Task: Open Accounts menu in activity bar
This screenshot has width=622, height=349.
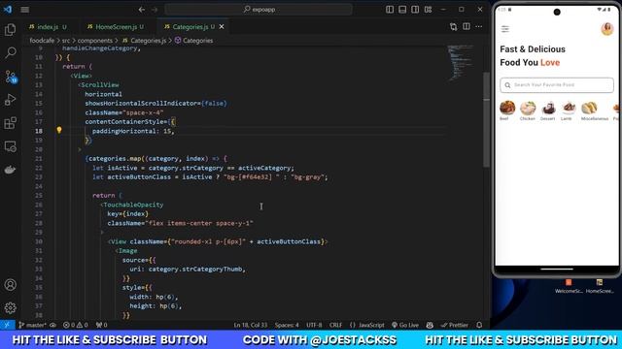Action: point(11,284)
